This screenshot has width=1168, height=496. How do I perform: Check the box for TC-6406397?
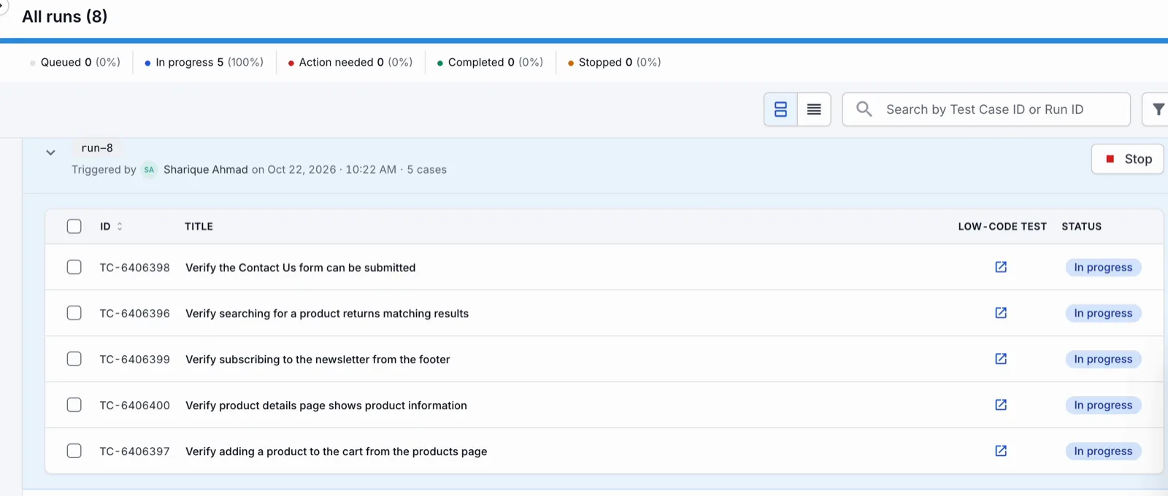click(x=74, y=451)
